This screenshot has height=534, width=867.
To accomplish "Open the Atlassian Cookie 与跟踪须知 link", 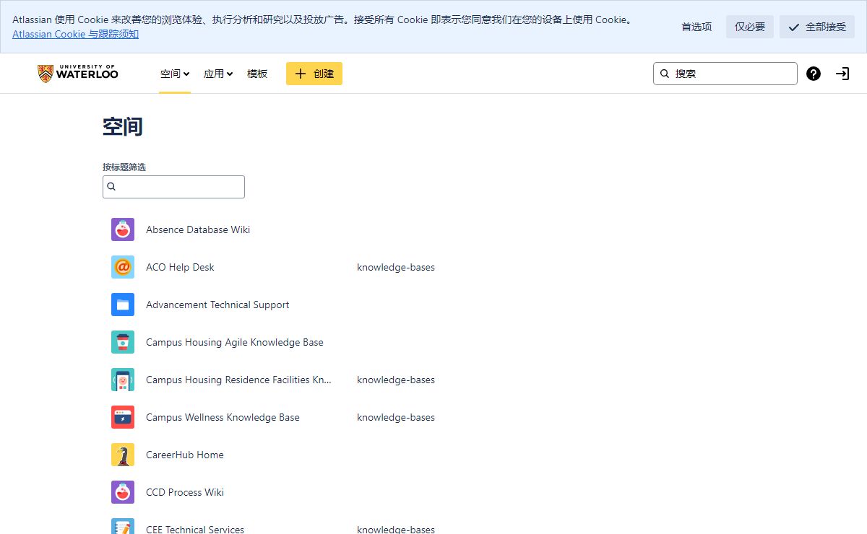I will tap(76, 34).
